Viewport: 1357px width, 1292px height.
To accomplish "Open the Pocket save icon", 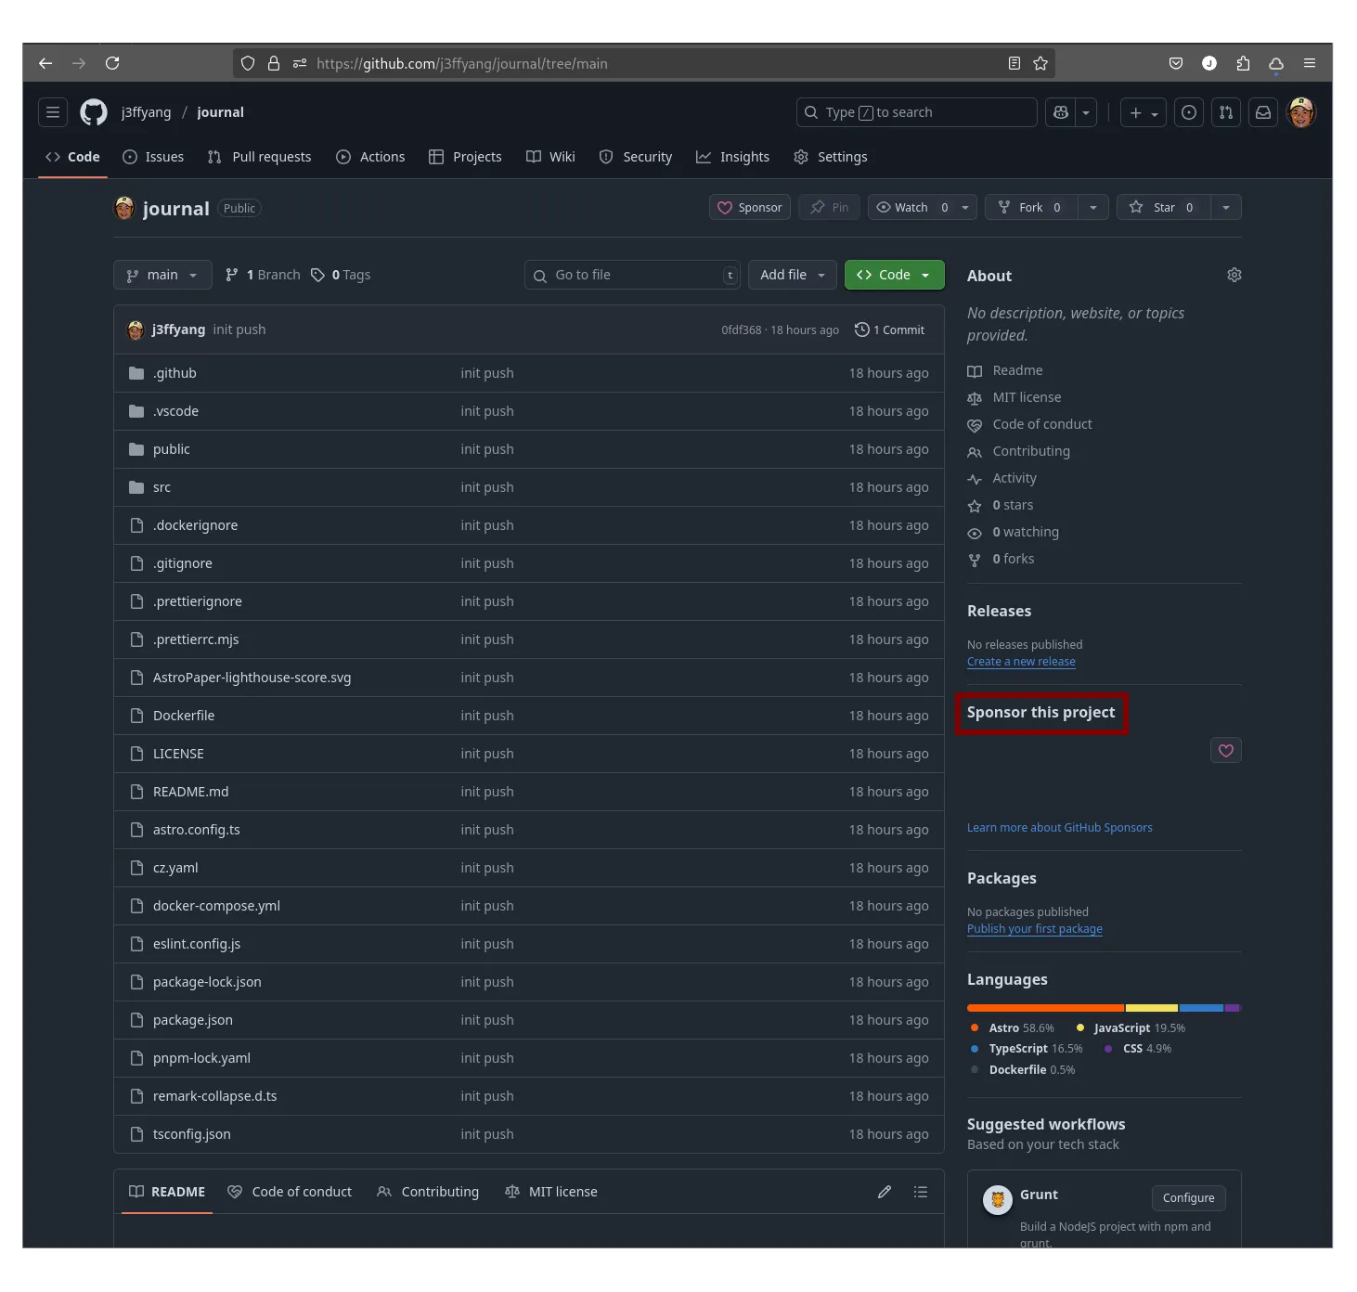I will 1176,63.
